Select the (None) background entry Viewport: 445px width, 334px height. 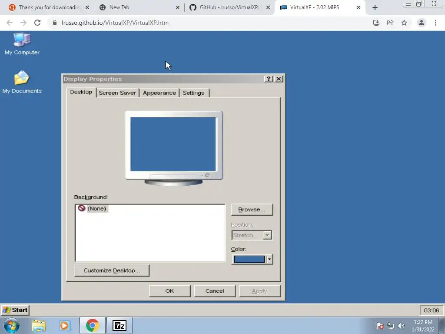coord(92,208)
